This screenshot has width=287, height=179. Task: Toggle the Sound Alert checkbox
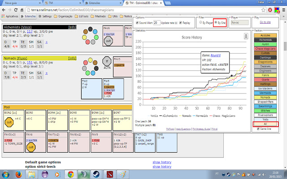click(x=137, y=23)
